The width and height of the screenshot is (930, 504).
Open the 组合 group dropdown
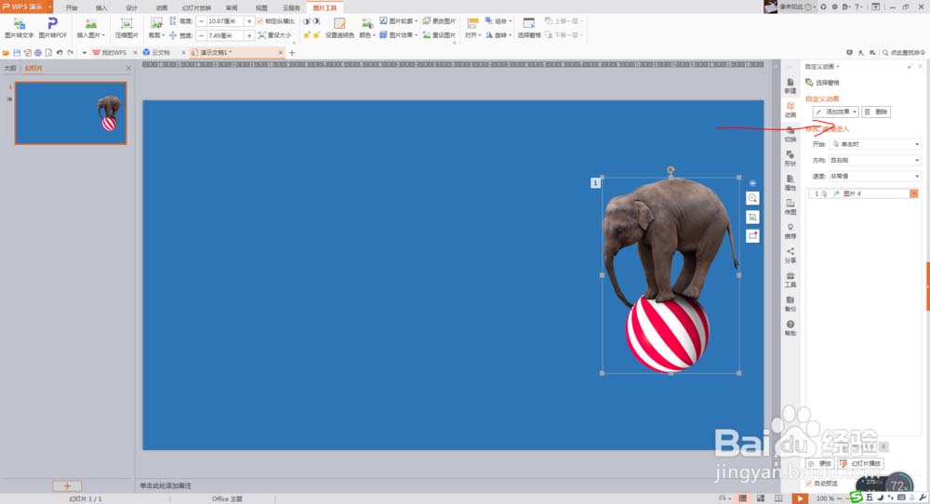498,21
